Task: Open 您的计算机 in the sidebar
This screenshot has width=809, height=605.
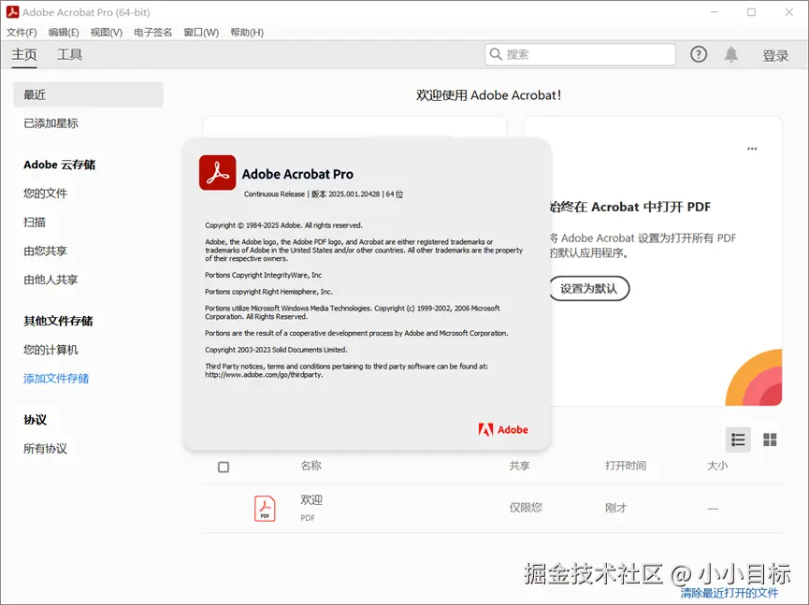Action: click(51, 350)
